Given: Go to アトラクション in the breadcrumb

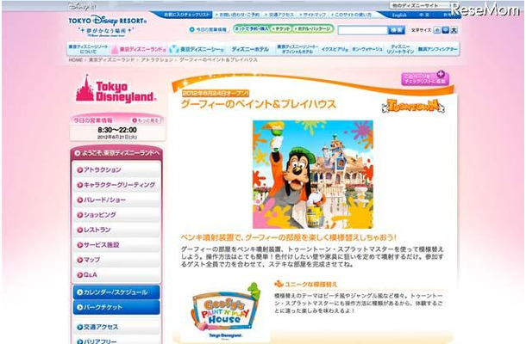Looking at the screenshot, I should 157,60.
